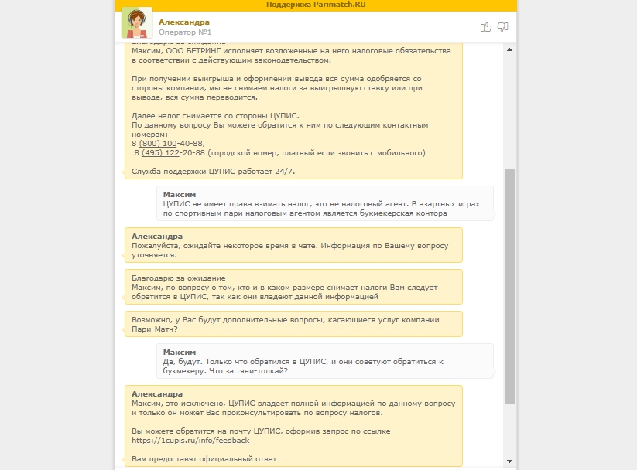Image resolution: width=637 pixels, height=470 pixels.
Task: Click message 'Благодарю за ожидание' about налоги
Action: click(293, 287)
